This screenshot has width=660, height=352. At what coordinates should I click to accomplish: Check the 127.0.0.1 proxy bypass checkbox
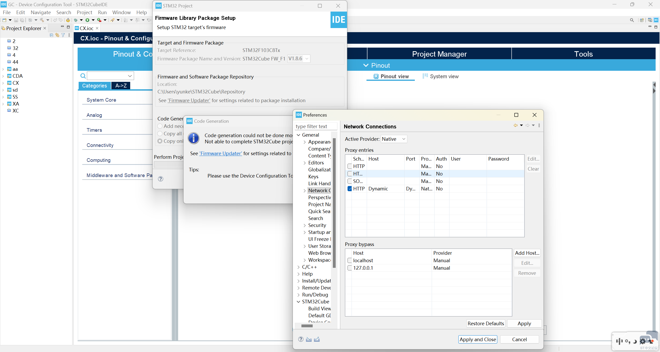tap(350, 268)
